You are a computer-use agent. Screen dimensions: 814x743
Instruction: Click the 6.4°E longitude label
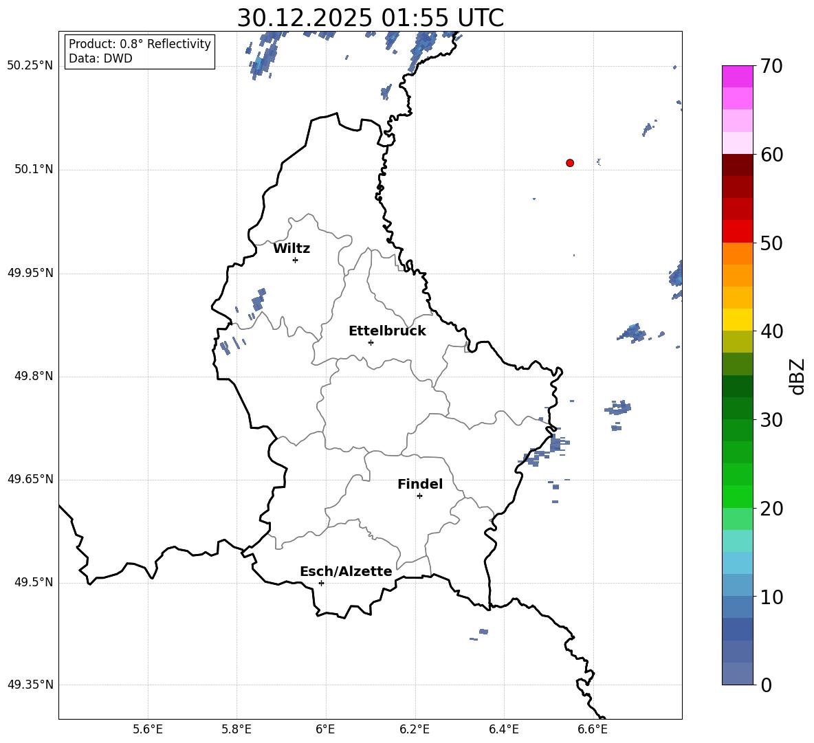tap(503, 729)
